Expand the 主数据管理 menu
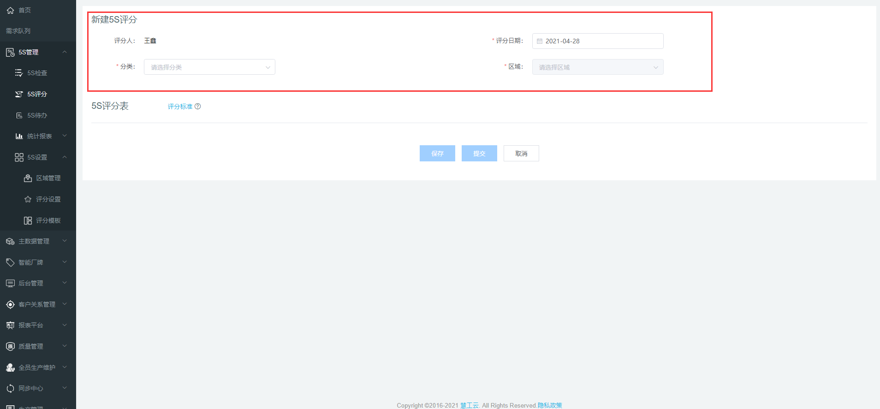This screenshot has width=880, height=409. [x=65, y=241]
